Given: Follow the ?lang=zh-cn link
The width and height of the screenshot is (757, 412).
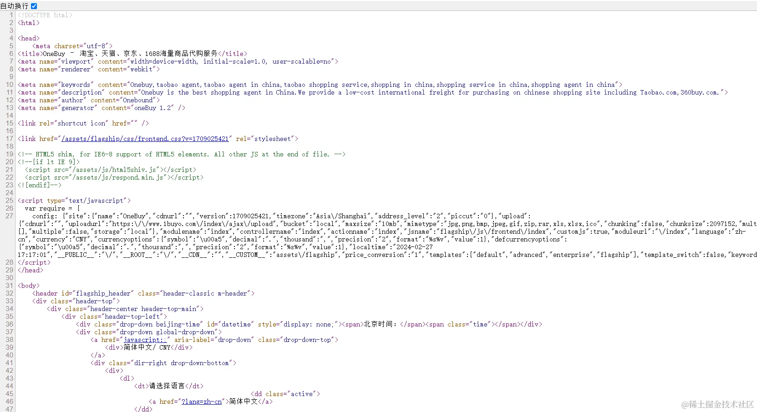Looking at the screenshot, I should (x=202, y=402).
